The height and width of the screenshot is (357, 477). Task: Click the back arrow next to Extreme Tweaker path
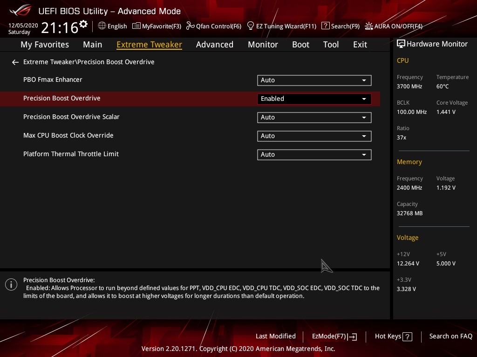coord(15,62)
